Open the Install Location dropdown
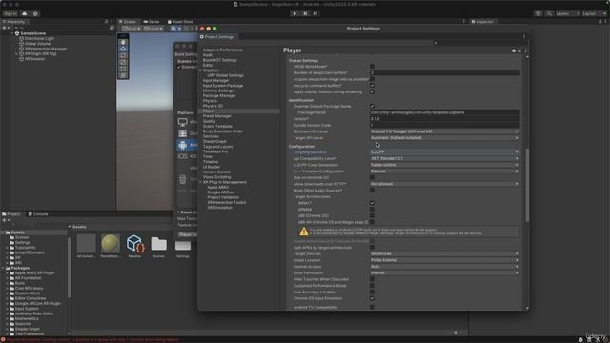This screenshot has width=610, height=343. pyautogui.click(x=445, y=260)
